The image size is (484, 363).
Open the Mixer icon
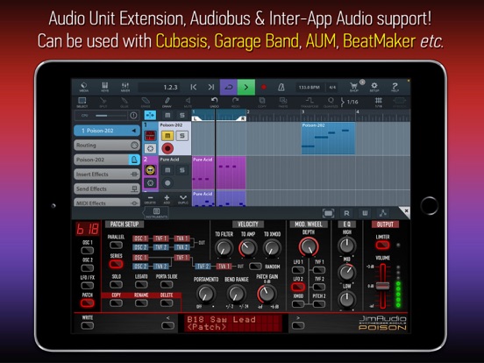125,87
